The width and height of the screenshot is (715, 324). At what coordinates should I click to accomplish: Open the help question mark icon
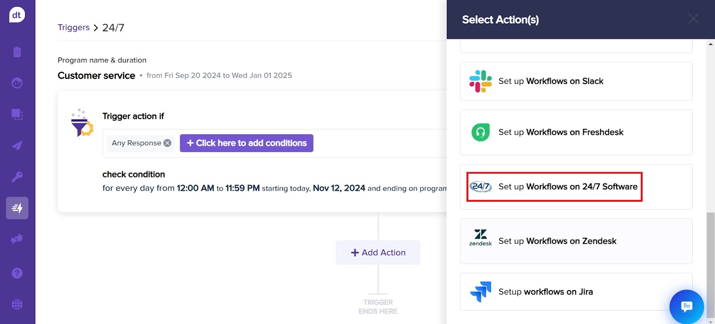point(17,273)
